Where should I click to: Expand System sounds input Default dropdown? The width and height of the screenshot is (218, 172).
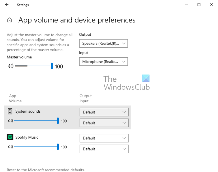(x=104, y=123)
